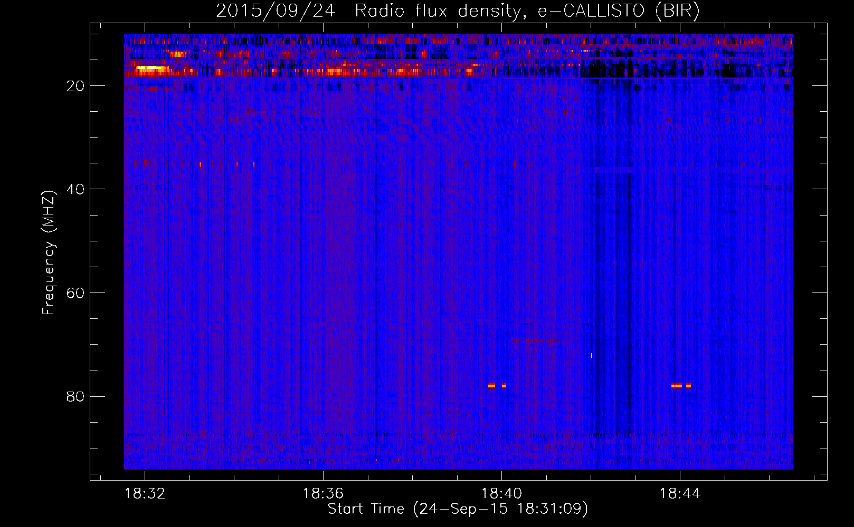Click the 40 MHz frequency tick label
854x527 pixels.
coord(75,189)
